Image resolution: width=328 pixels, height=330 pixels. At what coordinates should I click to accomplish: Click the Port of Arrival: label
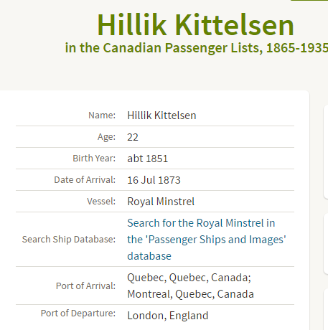pyautogui.click(x=85, y=286)
